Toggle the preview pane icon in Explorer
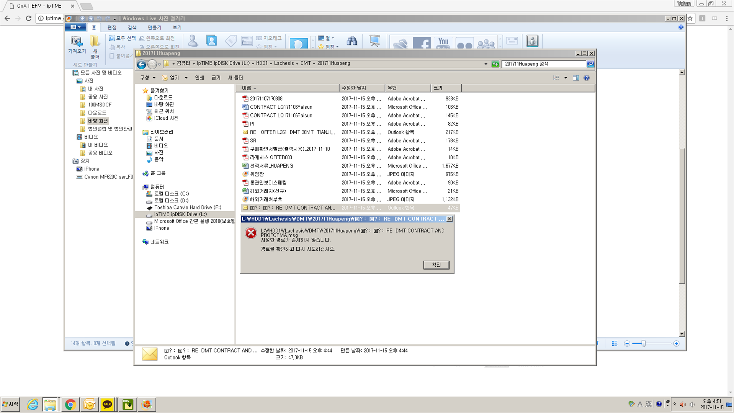This screenshot has height=413, width=734. click(x=575, y=78)
